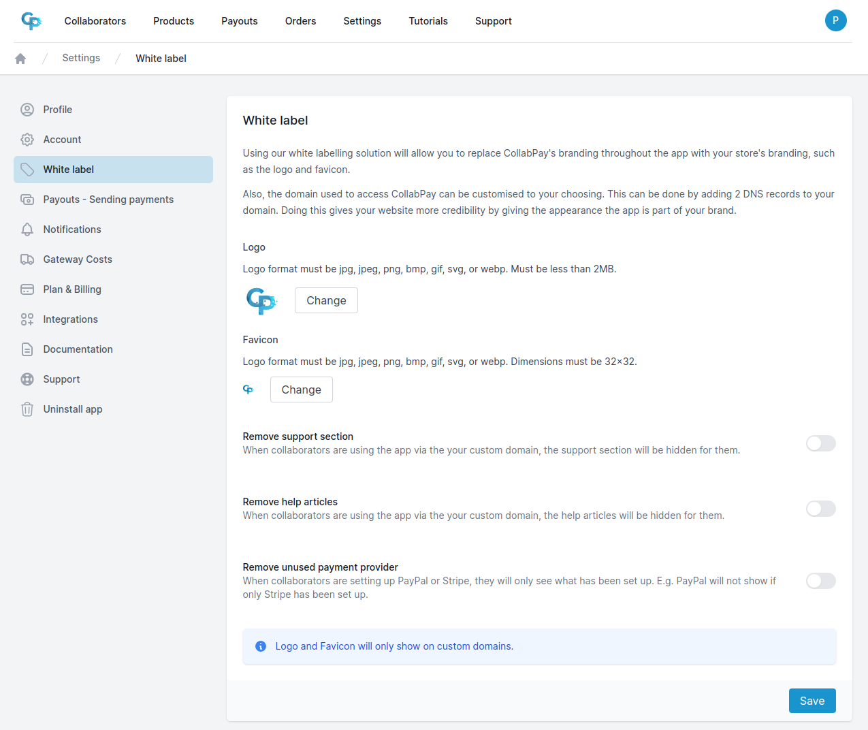Click the current logo preview image
Screen dimensions: 868x730
261,300
